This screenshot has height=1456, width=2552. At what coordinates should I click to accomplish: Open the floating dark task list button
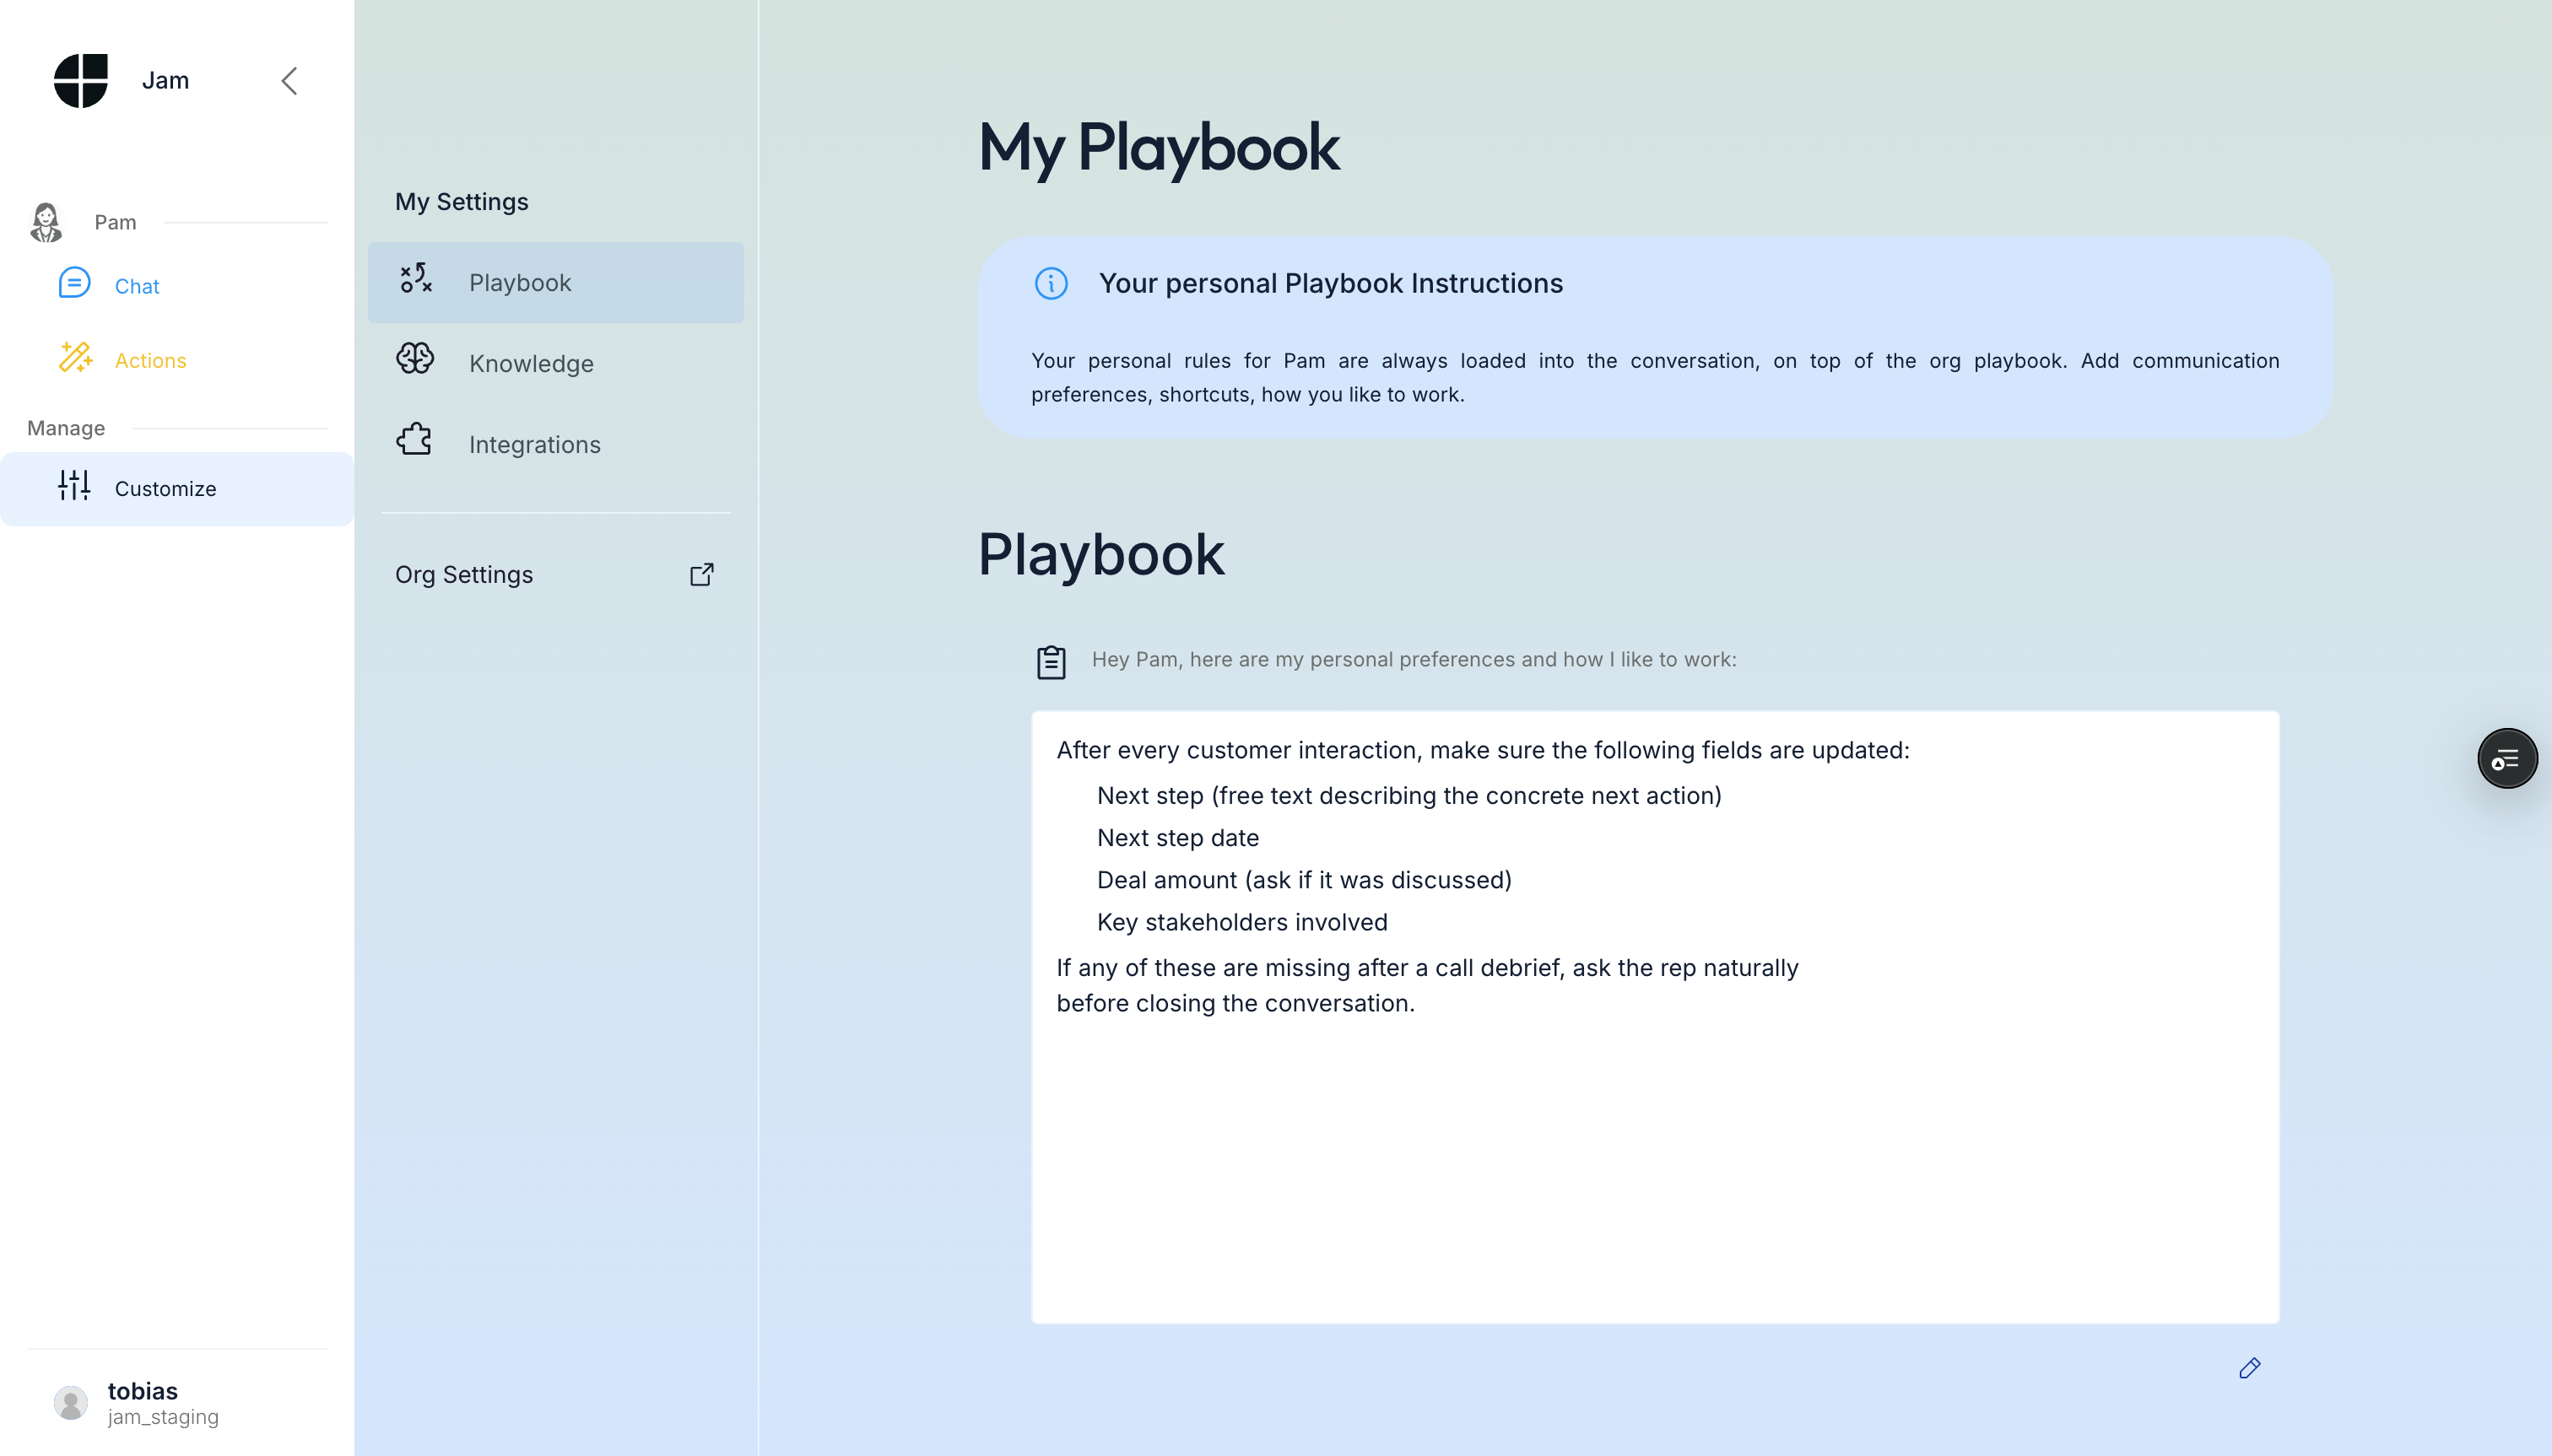tap(2507, 759)
